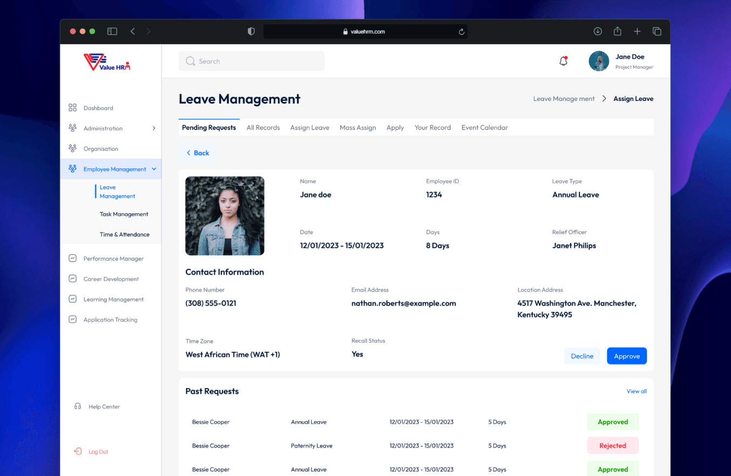Open Career Development menu item

pos(111,279)
